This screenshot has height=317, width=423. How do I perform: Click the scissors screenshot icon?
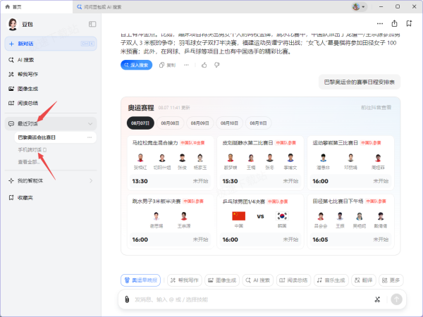click(377, 299)
